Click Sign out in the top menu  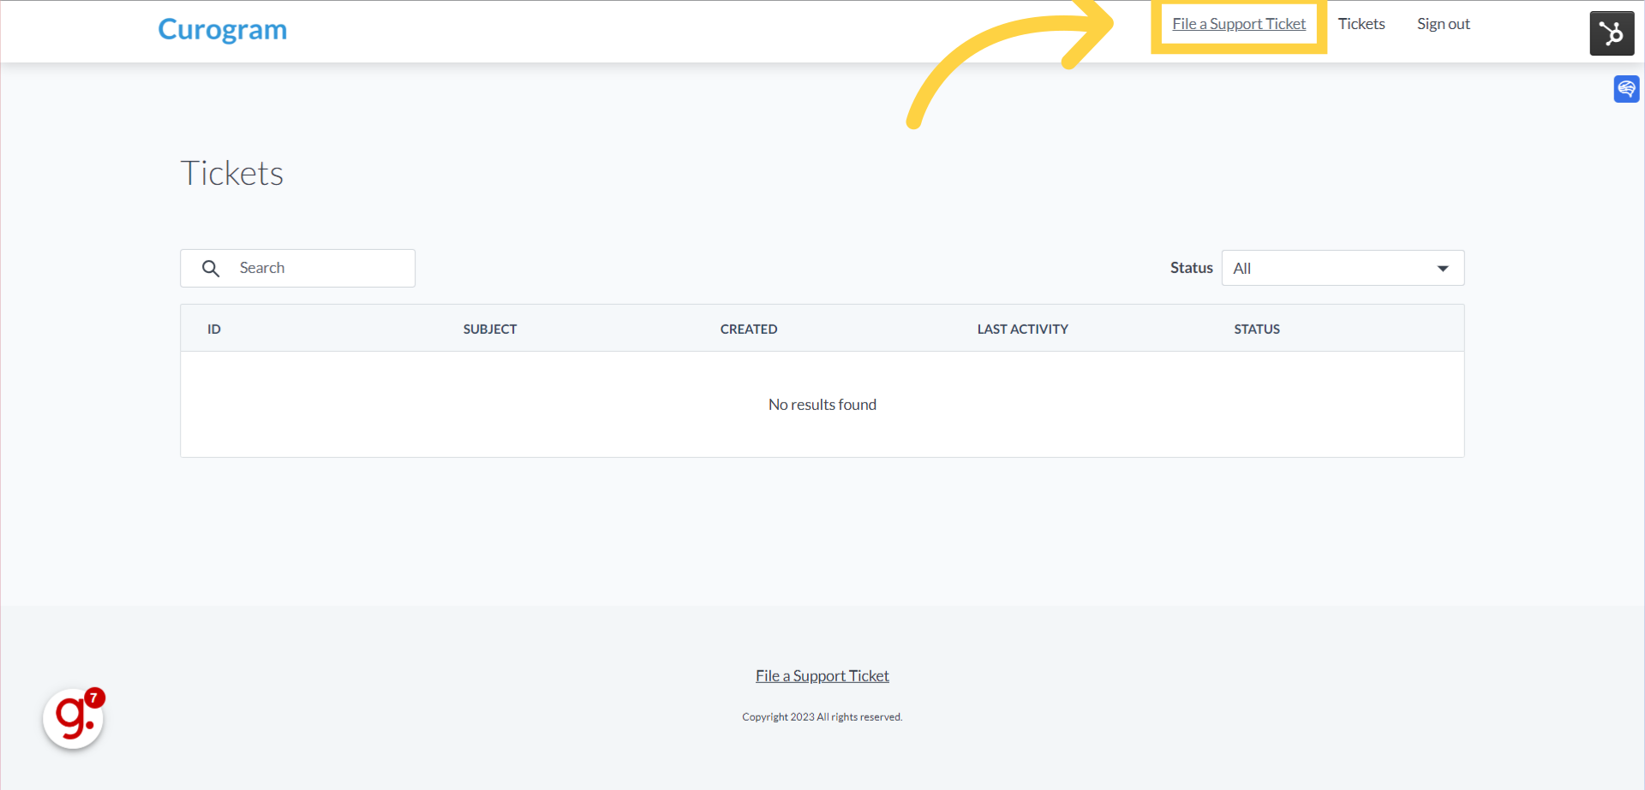(1443, 23)
